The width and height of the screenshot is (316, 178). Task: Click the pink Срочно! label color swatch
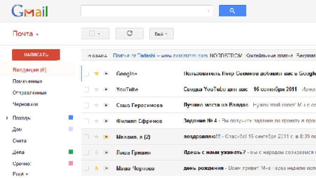point(71,163)
